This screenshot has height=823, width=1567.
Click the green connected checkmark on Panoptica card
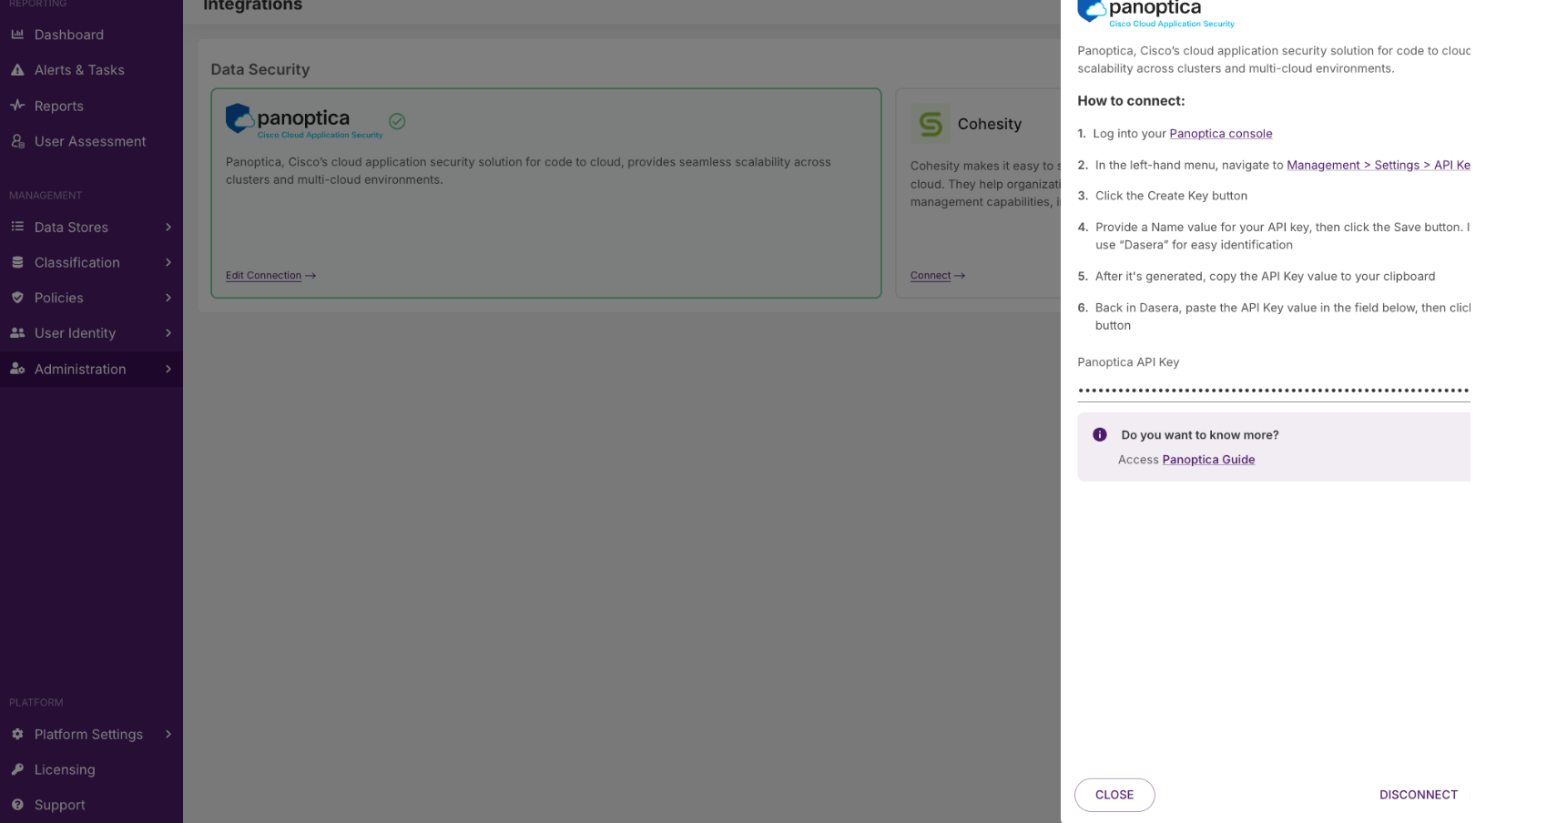397,121
